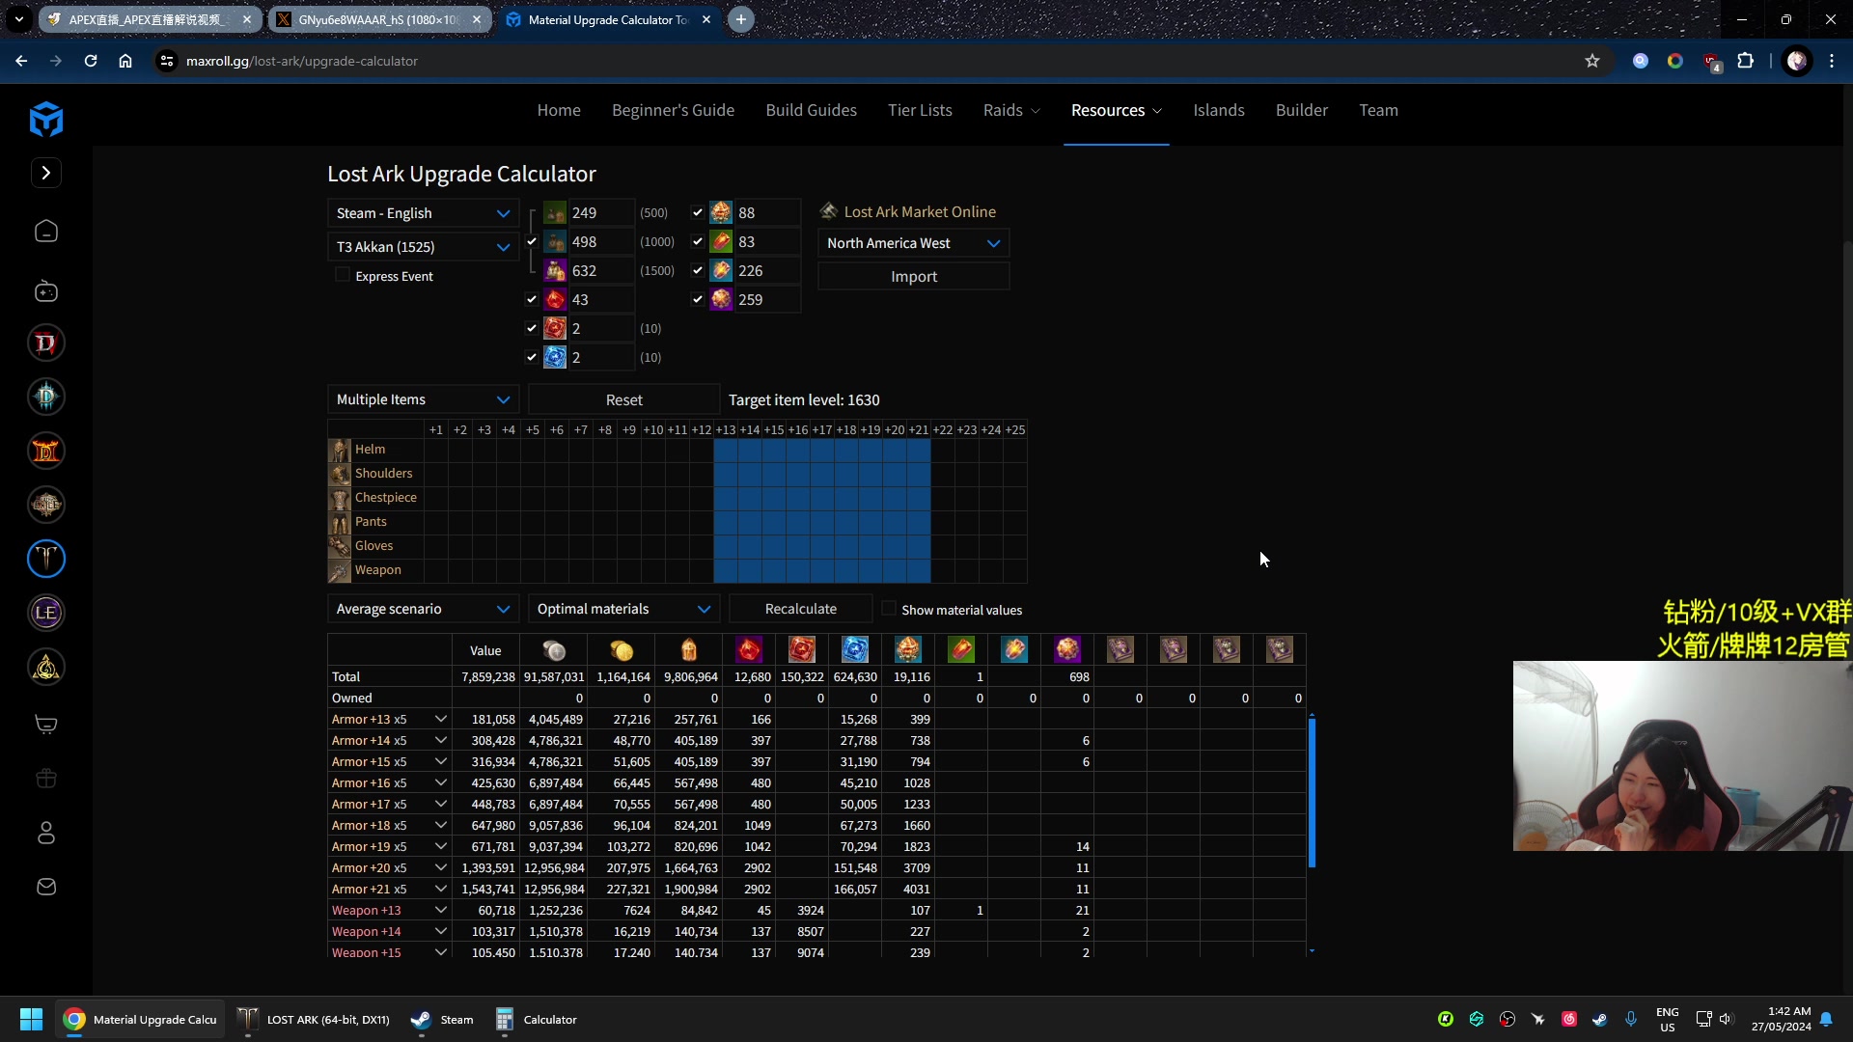Image resolution: width=1853 pixels, height=1042 pixels.
Task: Click the Reset button for item levels
Action: pos(623,399)
